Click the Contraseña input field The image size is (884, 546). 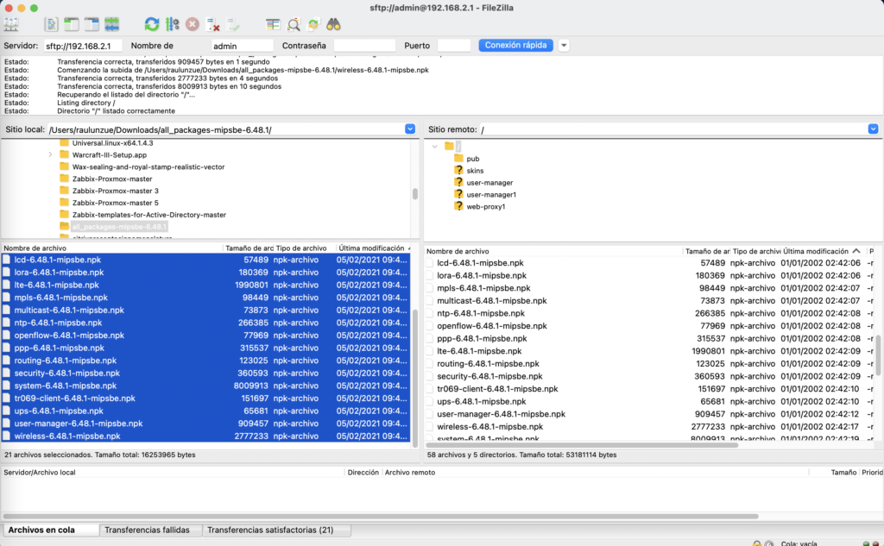364,45
